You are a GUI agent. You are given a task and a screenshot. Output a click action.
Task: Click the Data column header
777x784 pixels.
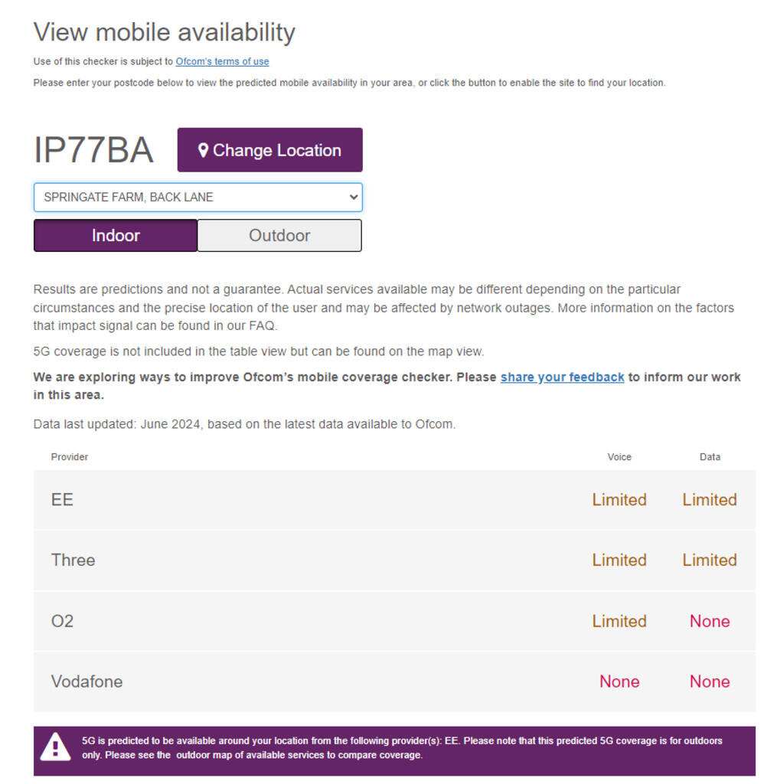click(710, 457)
